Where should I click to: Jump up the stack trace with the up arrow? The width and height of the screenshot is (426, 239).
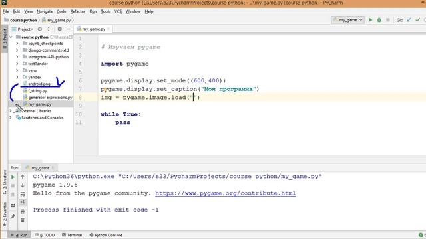pyautogui.click(x=23, y=177)
